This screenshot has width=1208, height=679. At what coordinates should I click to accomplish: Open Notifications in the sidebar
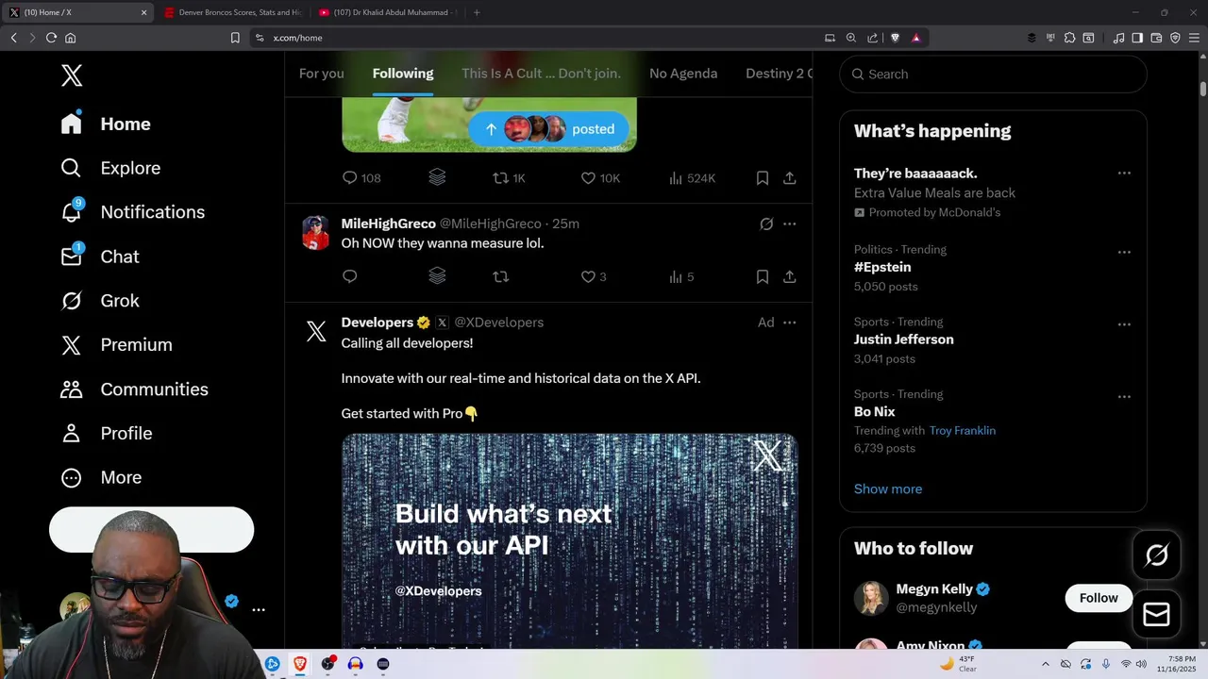(x=132, y=212)
